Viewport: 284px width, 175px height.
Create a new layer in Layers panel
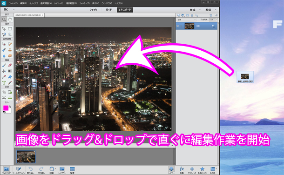pos(178,15)
